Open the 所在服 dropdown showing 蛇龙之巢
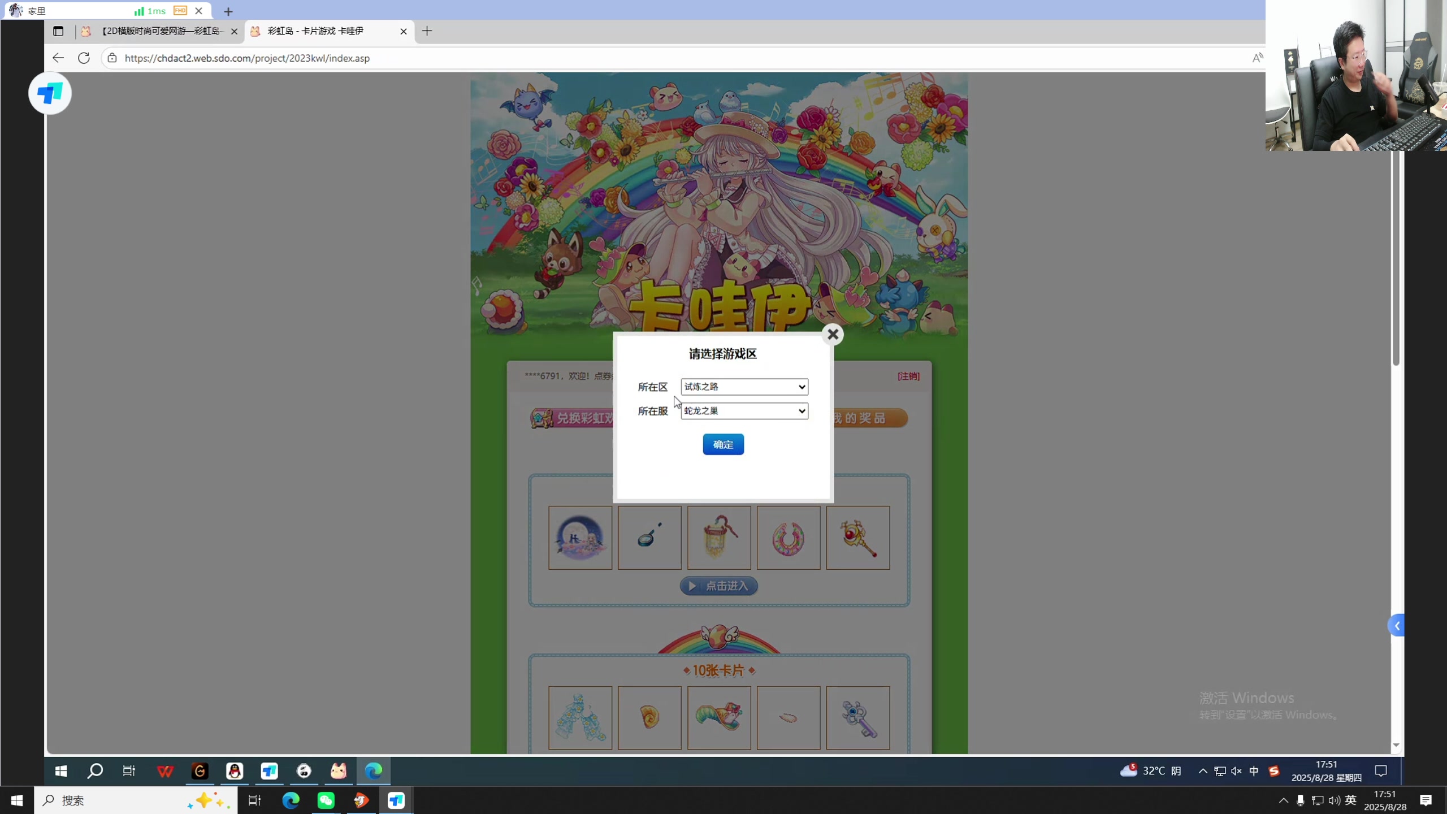 [x=744, y=411]
